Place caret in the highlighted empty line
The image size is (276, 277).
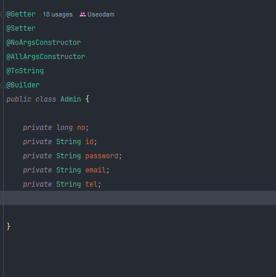(x=138, y=198)
